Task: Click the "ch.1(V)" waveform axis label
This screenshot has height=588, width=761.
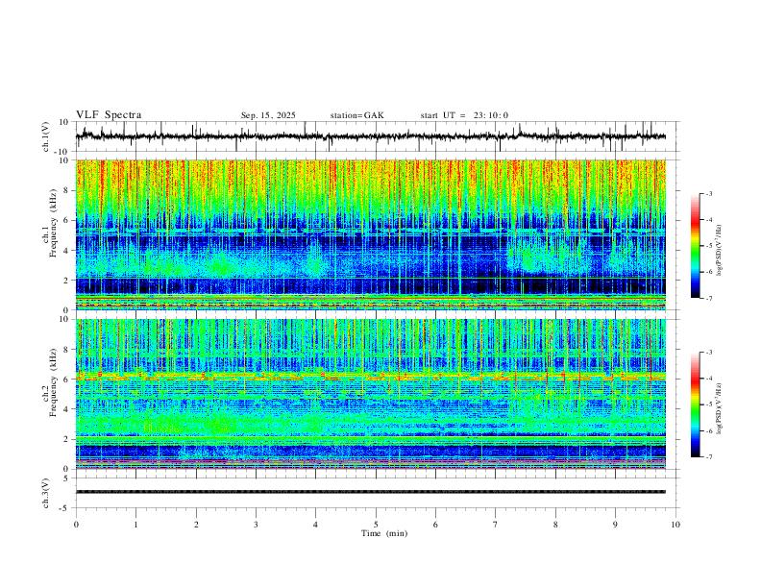Action: (x=46, y=136)
